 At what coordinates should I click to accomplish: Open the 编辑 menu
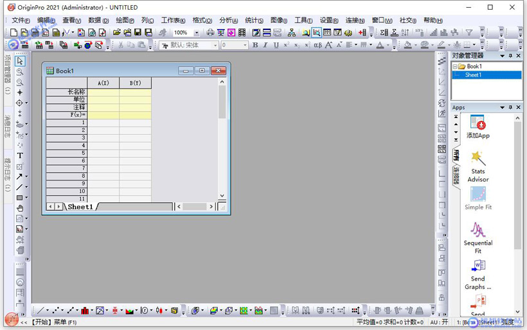coord(46,21)
